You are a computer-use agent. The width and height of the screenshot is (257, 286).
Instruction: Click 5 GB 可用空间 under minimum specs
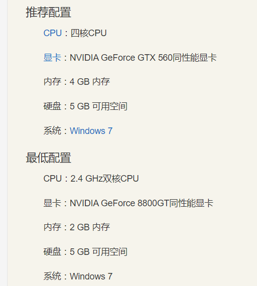tap(98, 252)
